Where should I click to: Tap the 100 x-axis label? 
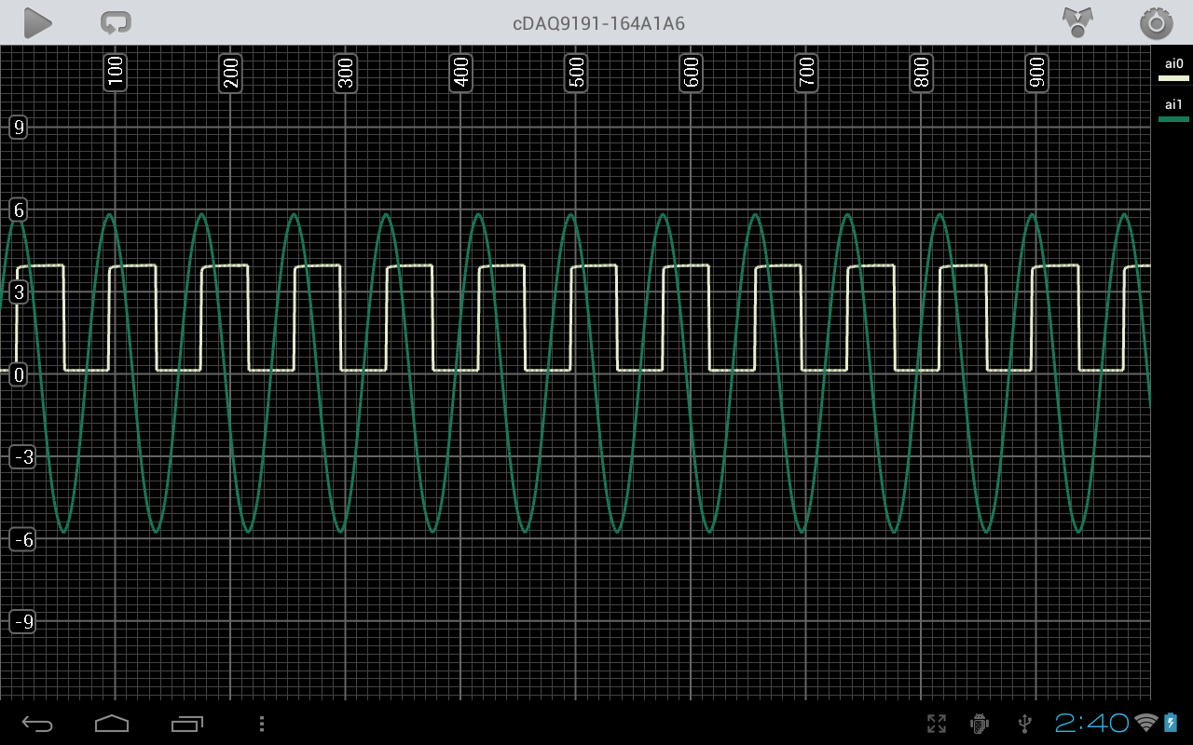coord(115,72)
